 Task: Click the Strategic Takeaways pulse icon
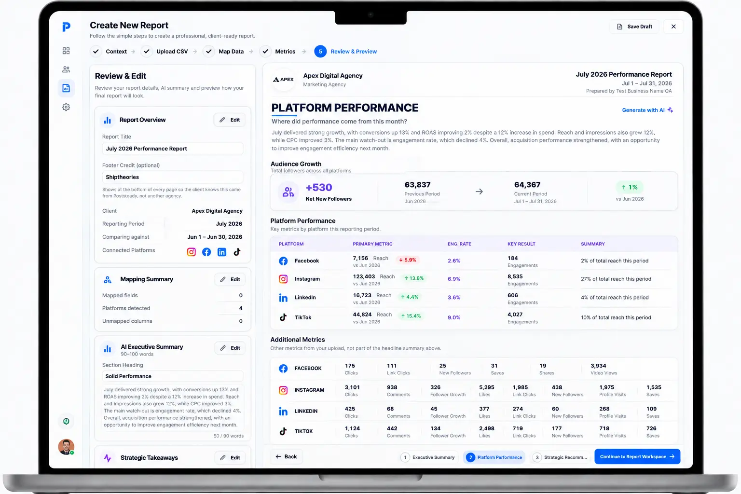pos(108,458)
